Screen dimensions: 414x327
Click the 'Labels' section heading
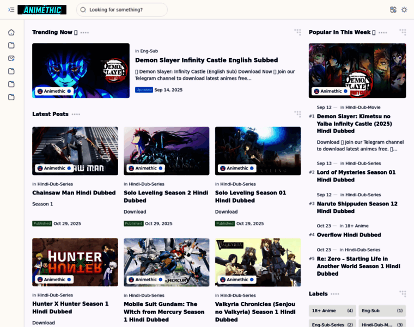pyautogui.click(x=318, y=294)
